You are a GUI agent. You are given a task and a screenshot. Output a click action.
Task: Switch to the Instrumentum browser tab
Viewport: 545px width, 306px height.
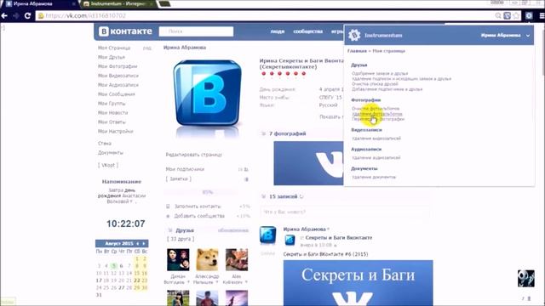click(118, 3)
